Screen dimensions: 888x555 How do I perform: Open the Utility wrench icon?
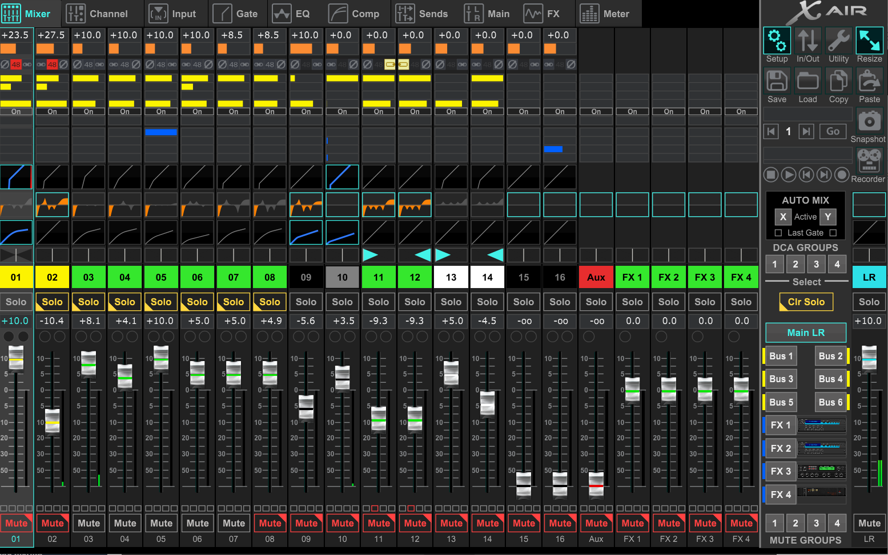[838, 41]
